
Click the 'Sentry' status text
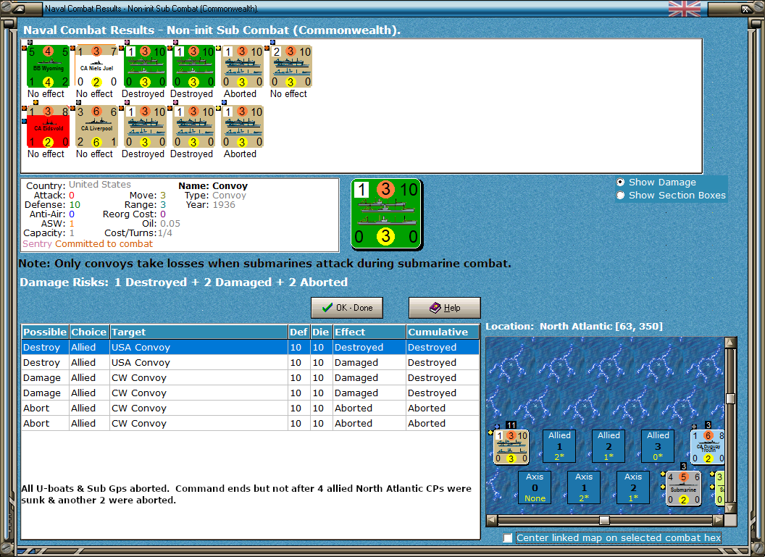tap(37, 244)
